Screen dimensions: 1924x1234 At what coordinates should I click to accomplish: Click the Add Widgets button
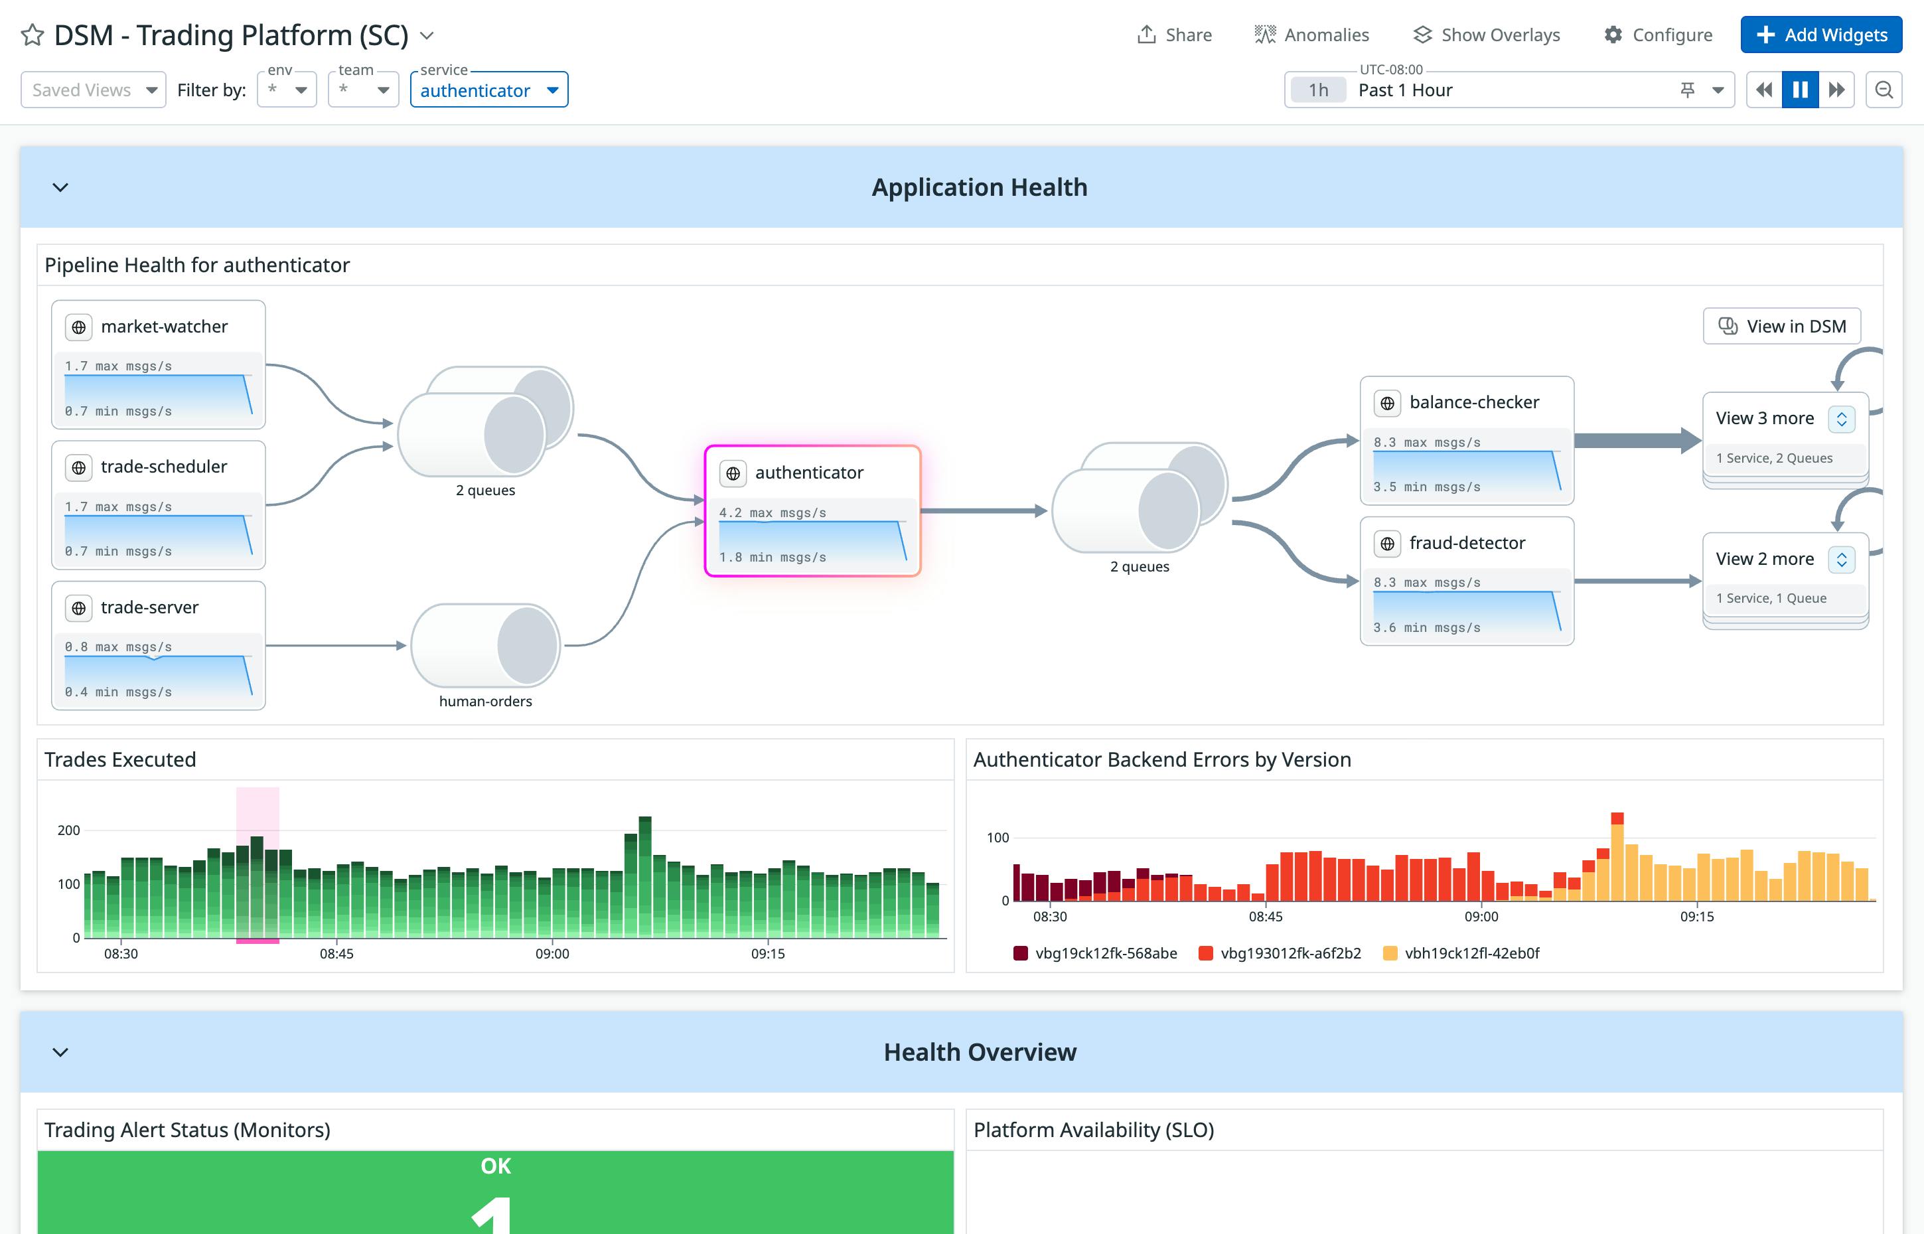1822,35
